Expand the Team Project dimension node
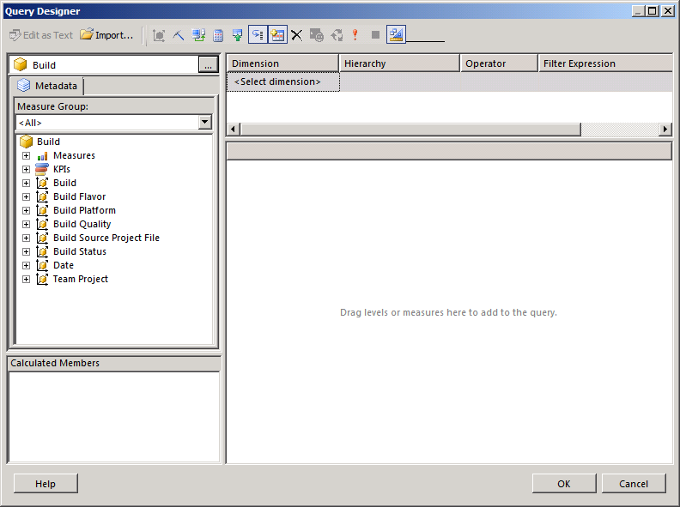 26,279
